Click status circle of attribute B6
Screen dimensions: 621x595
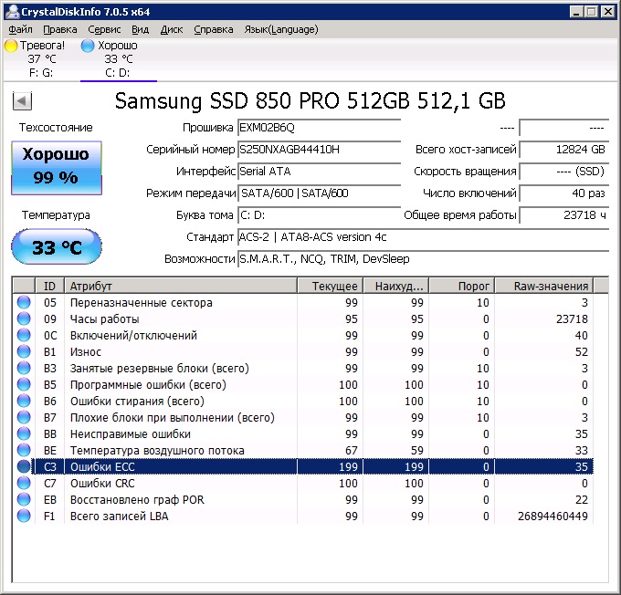[24, 401]
